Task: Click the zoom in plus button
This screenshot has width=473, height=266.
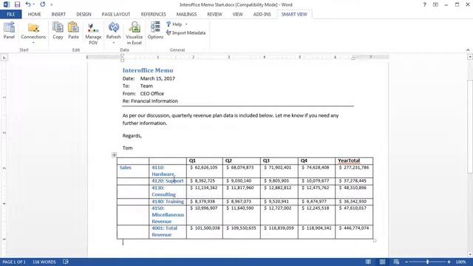Action: point(449,262)
